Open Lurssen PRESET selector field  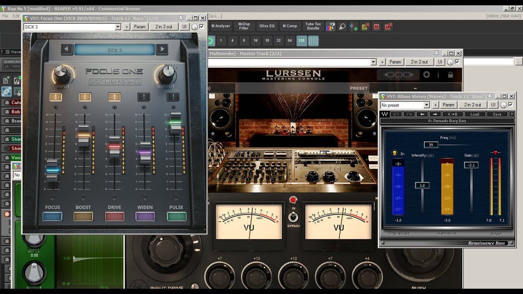(415, 88)
